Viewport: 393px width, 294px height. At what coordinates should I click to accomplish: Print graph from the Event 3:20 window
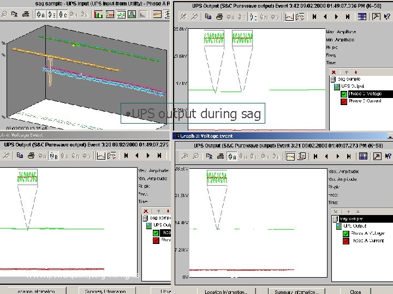coord(31,156)
